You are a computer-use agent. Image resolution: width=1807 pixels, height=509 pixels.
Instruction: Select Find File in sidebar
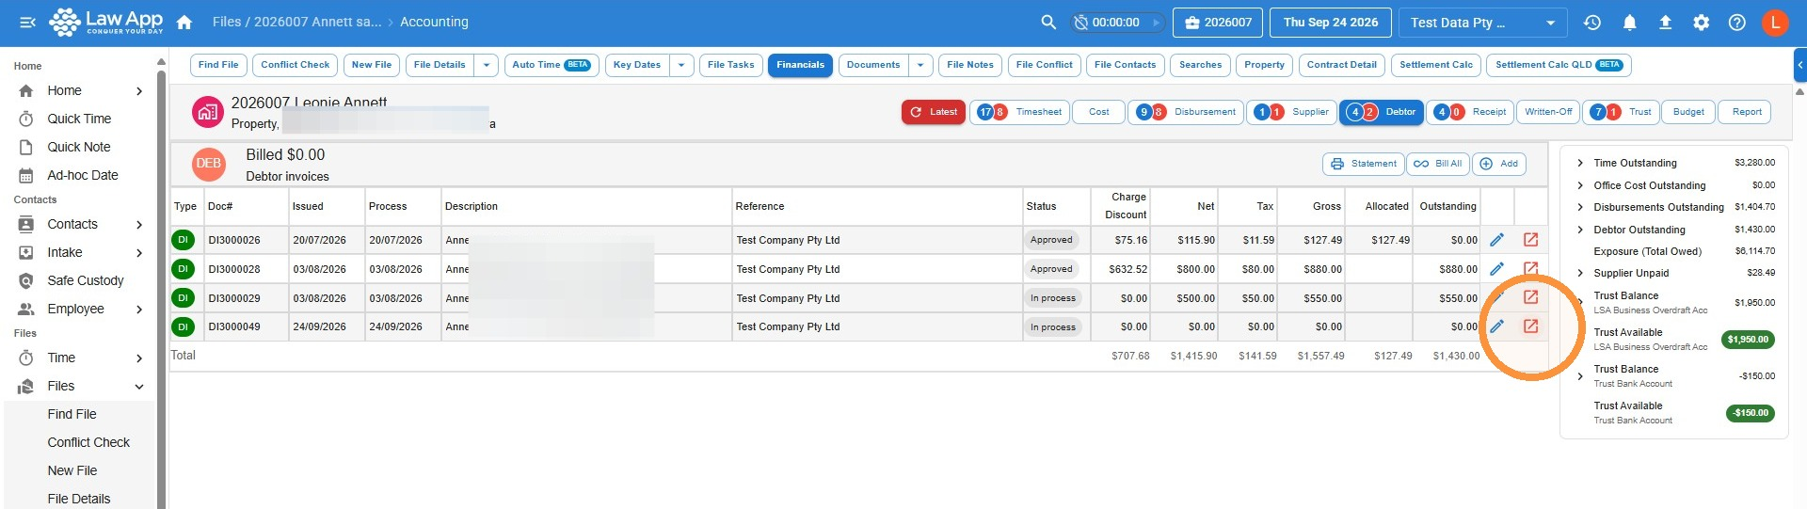[x=72, y=415]
